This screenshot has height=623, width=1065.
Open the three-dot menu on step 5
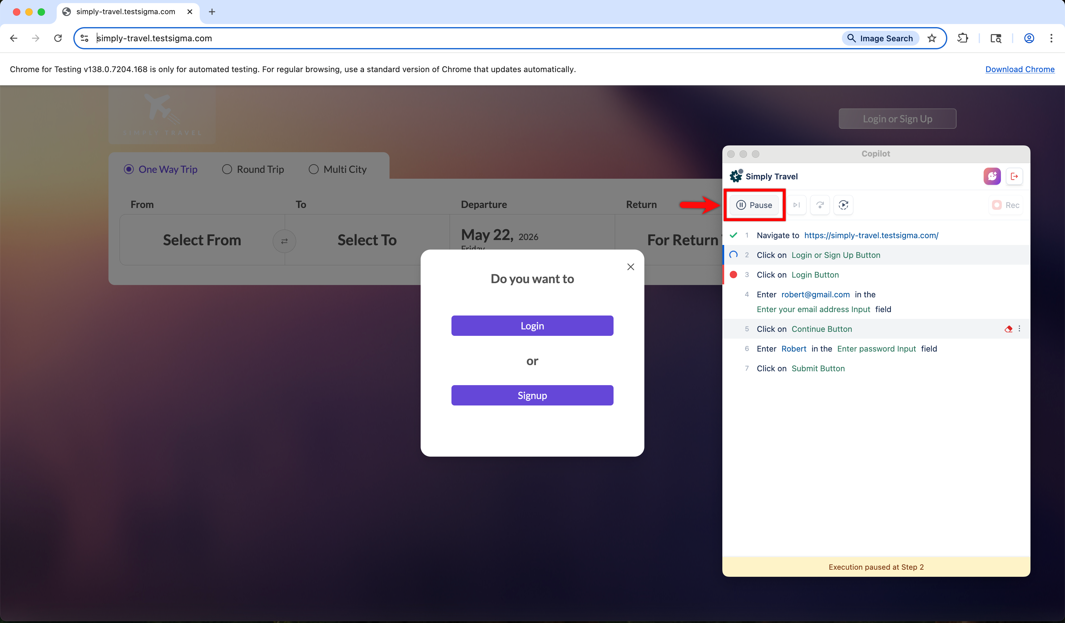[x=1019, y=329]
